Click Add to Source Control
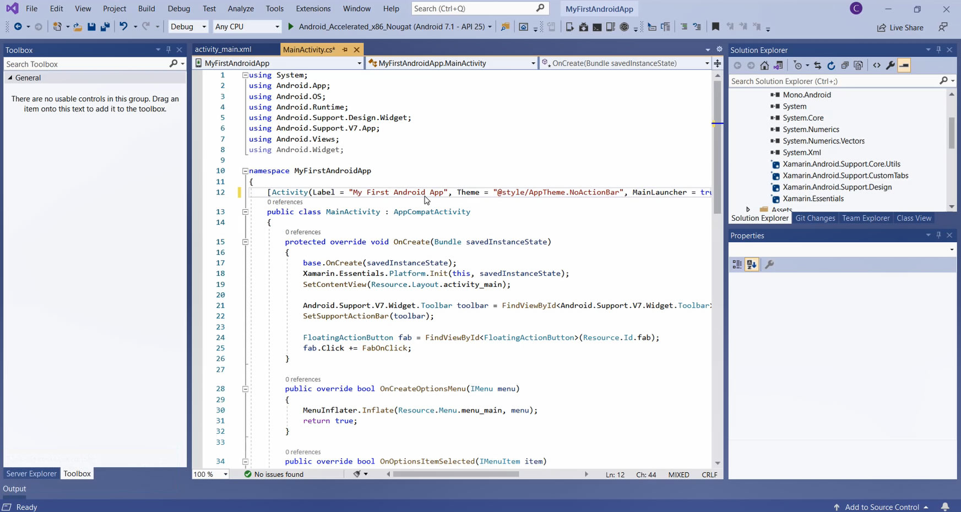Viewport: 961px width, 512px height. 881,507
